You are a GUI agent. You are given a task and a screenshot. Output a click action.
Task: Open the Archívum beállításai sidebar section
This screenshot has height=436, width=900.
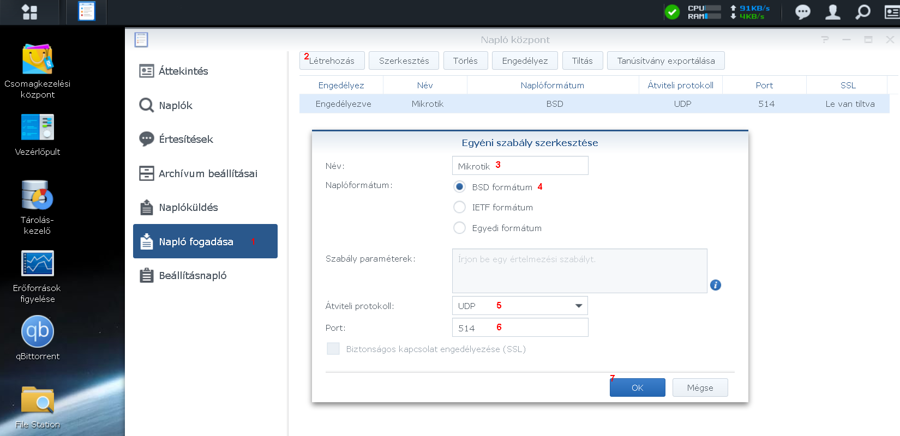[x=207, y=173]
